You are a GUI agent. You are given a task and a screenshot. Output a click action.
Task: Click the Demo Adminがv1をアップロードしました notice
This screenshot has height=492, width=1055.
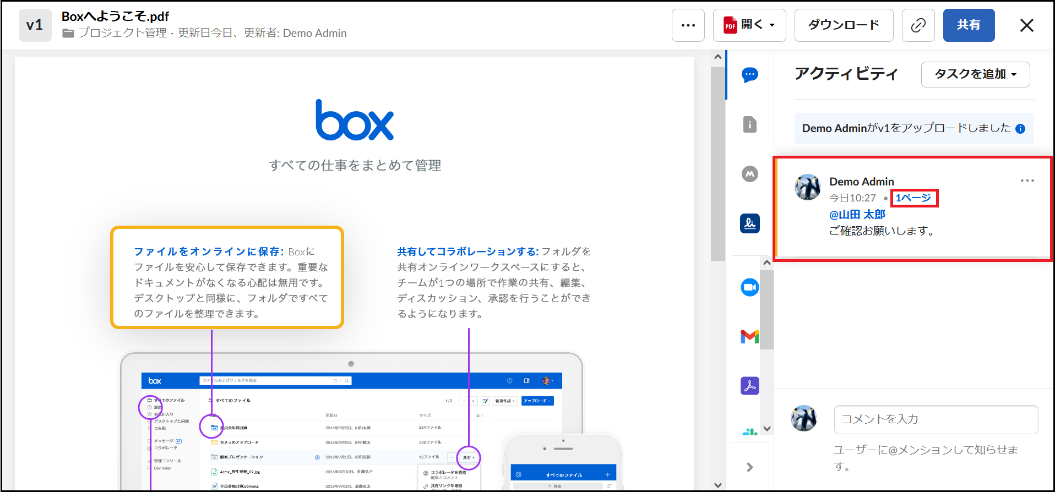click(913, 128)
